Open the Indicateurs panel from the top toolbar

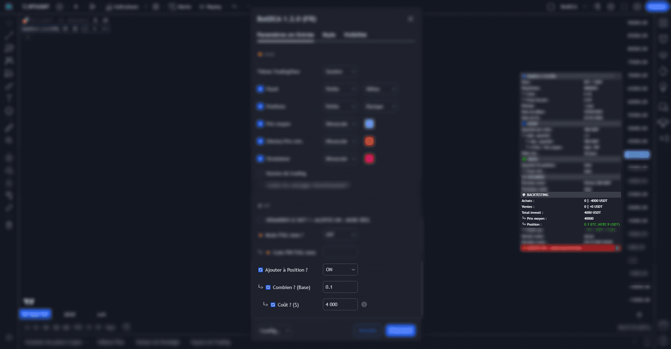tap(123, 7)
